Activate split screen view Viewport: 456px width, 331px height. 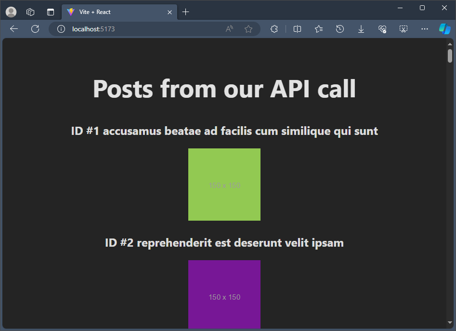pos(297,29)
